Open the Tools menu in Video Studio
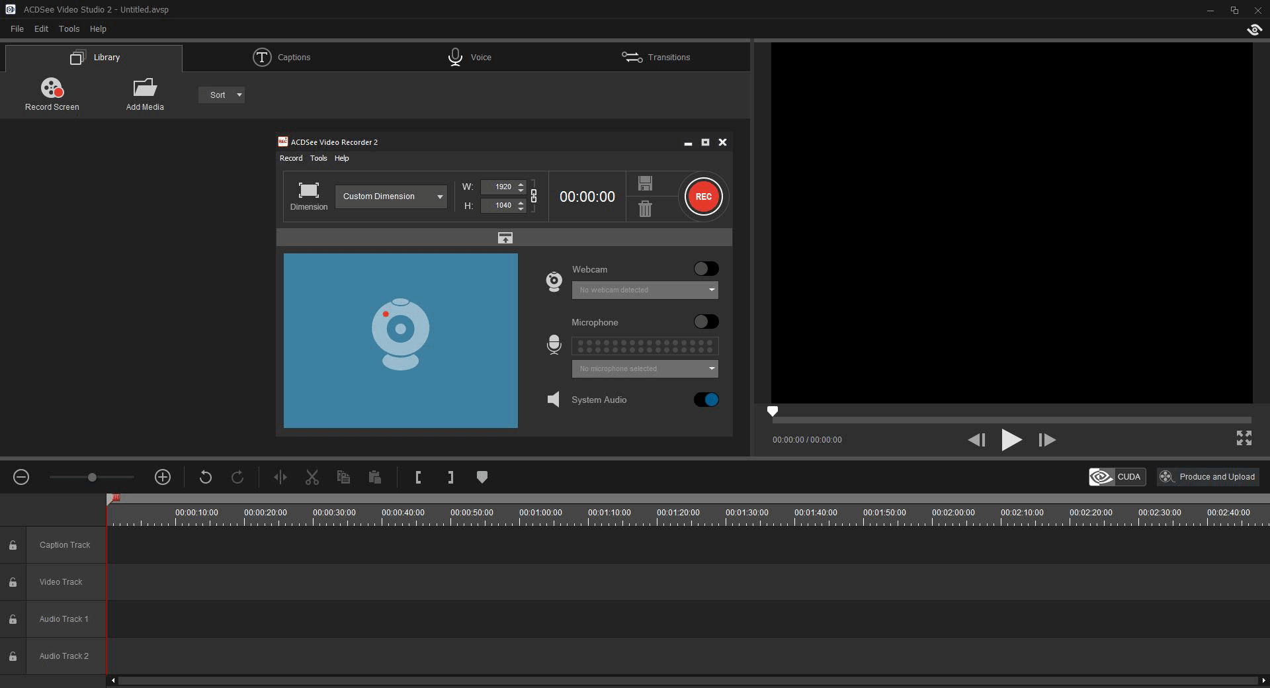Screen dimensions: 1270x688 (x=69, y=29)
